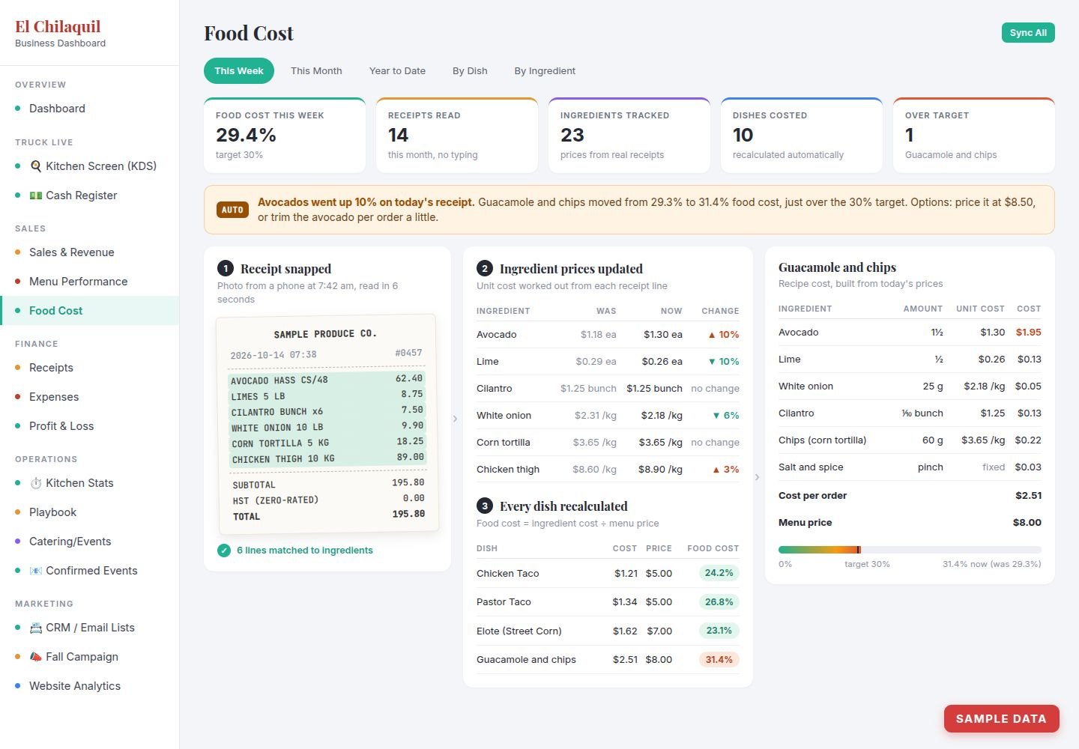Open Website Analytics
1079x749 pixels.
[x=90, y=686]
